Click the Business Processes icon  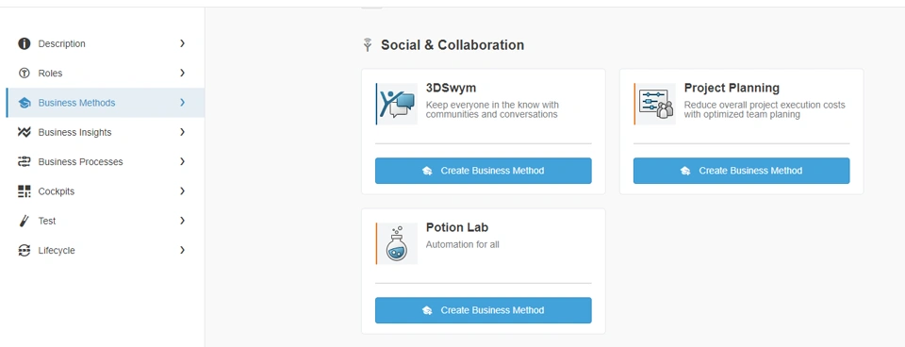click(24, 161)
